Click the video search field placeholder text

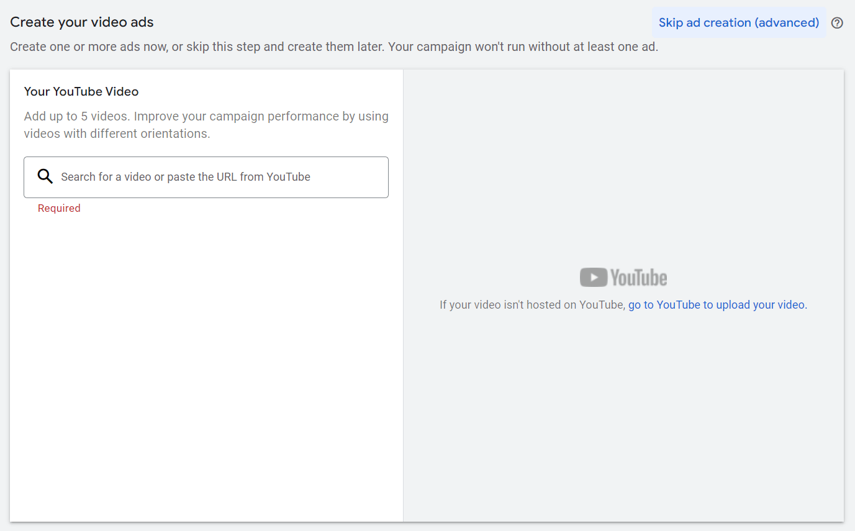pos(184,176)
